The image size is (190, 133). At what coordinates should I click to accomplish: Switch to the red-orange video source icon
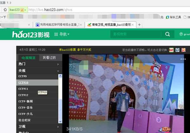(183, 50)
